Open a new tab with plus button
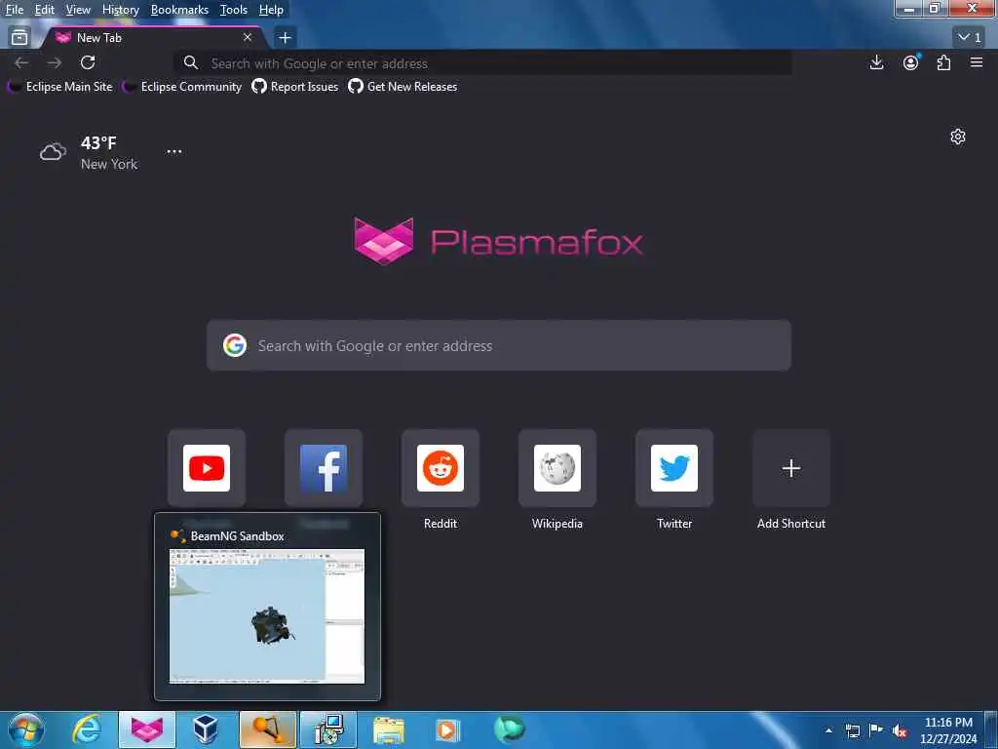 click(x=286, y=38)
